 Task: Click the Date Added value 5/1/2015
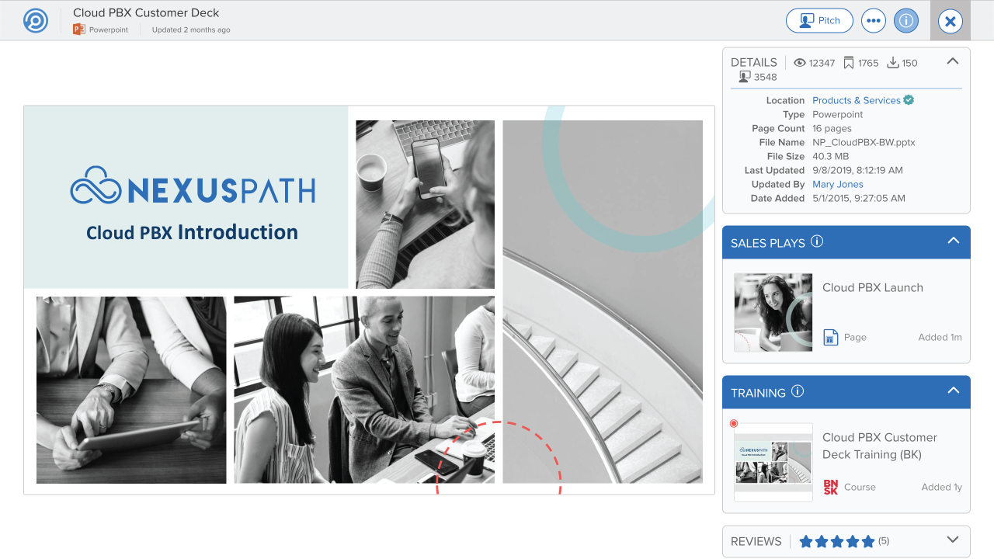coord(859,198)
